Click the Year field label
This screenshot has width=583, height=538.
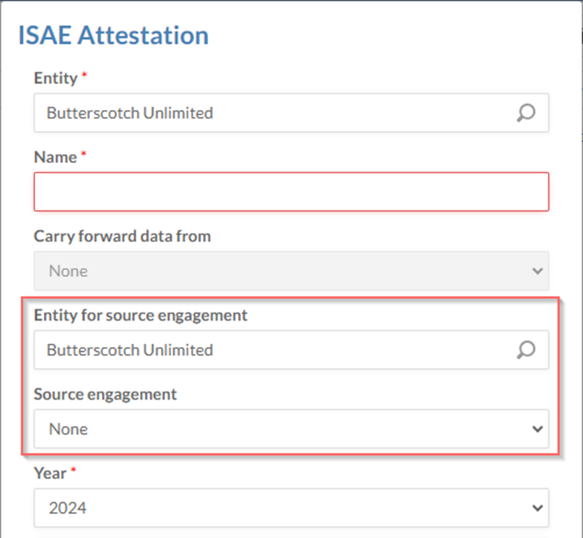coord(51,473)
